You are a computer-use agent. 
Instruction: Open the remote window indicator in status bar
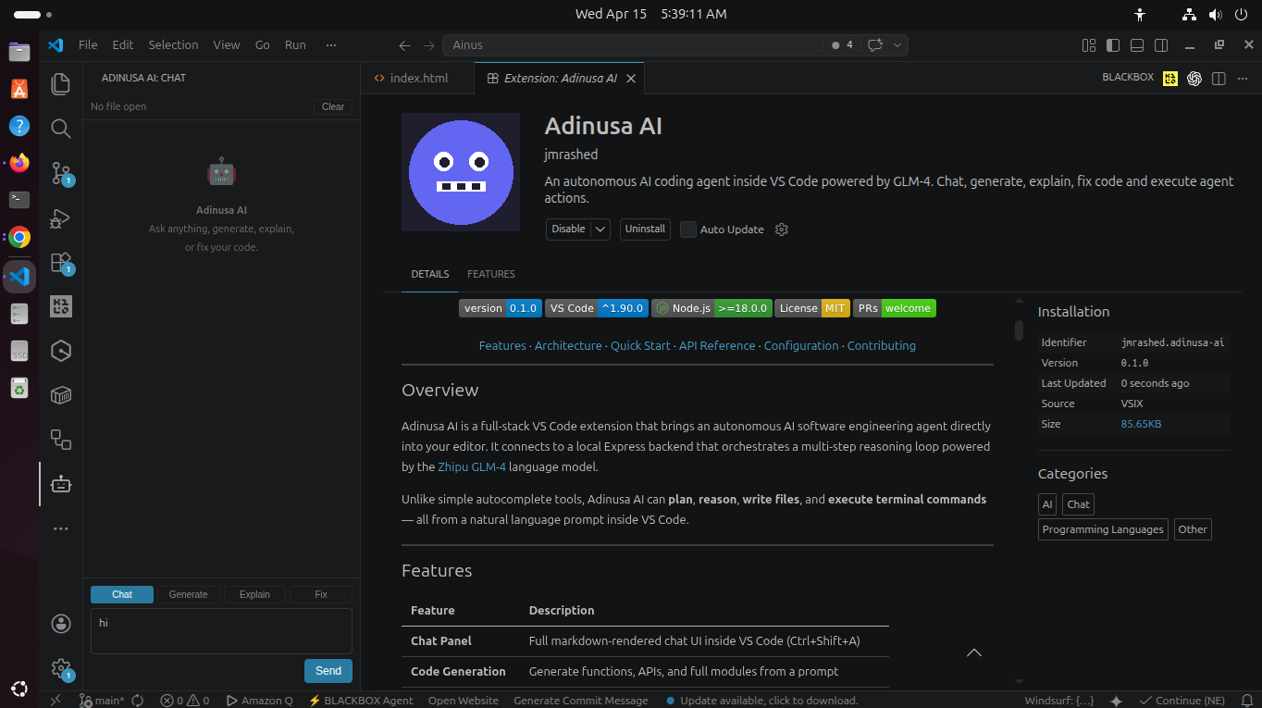point(56,701)
